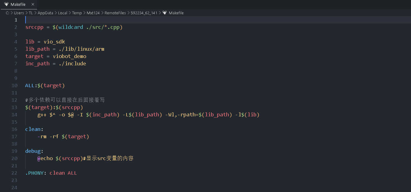The height and width of the screenshot is (192, 411).
Task: Click 'ALL' target on line 10
Action: [x=30, y=85]
